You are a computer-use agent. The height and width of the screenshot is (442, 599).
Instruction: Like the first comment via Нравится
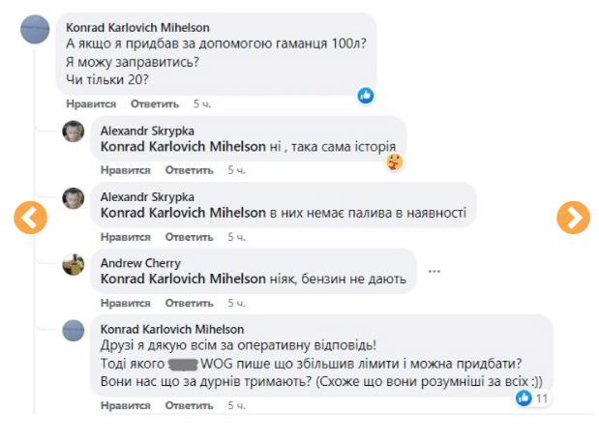click(x=92, y=103)
